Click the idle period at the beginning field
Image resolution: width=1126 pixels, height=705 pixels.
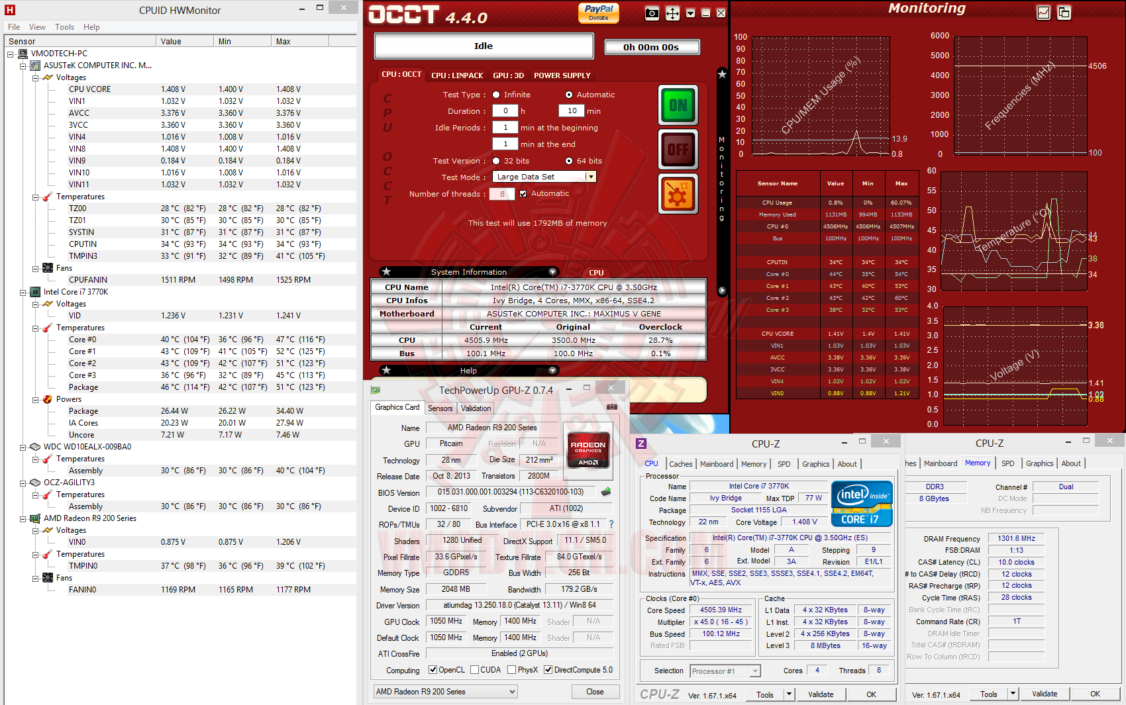click(x=505, y=127)
